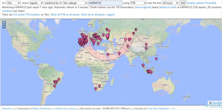Open the 10m band dropdown
This screenshot has width=222, height=110.
click(x=13, y=3)
